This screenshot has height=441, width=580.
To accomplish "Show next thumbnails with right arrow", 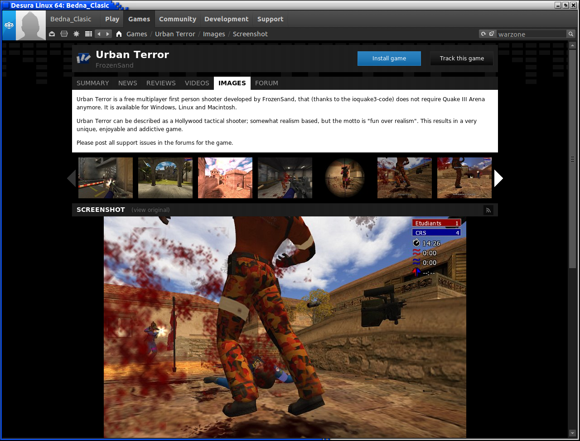I will (498, 178).
